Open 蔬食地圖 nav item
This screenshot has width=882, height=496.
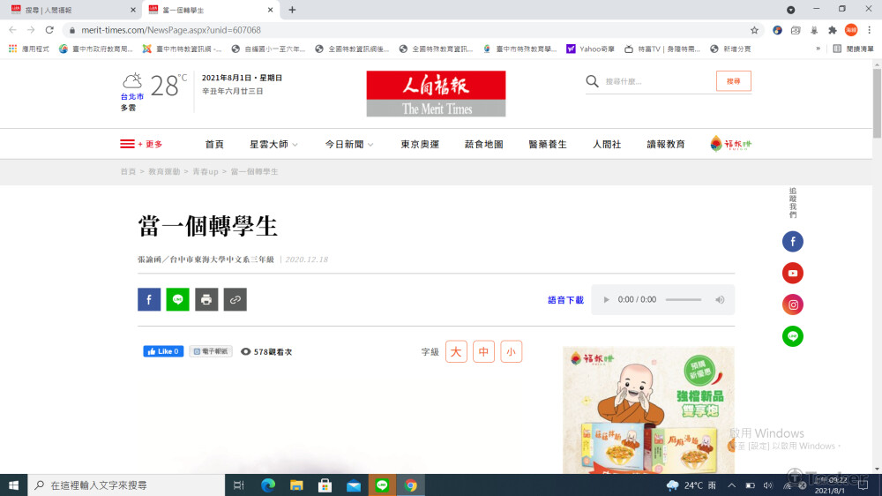point(483,145)
